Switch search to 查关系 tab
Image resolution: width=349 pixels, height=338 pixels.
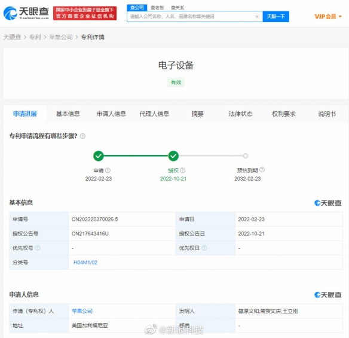[x=177, y=8]
